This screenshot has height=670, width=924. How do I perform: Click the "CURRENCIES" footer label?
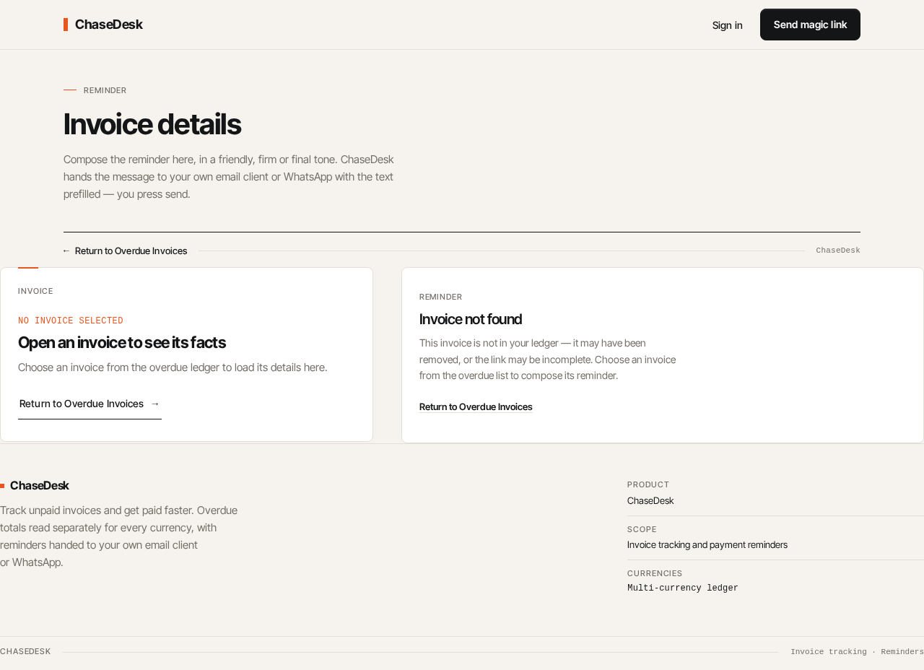655,573
